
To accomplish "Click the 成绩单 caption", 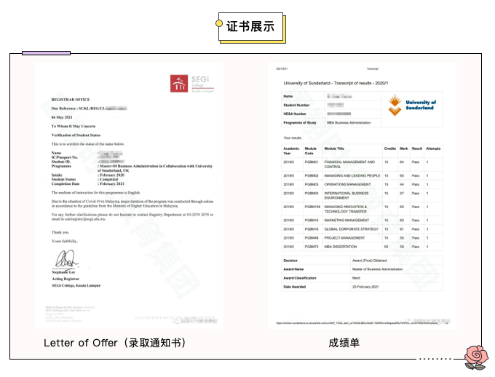I will coord(344,343).
